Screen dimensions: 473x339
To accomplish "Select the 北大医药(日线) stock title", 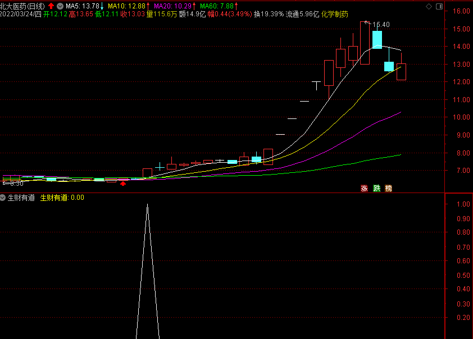I will click(22, 6).
